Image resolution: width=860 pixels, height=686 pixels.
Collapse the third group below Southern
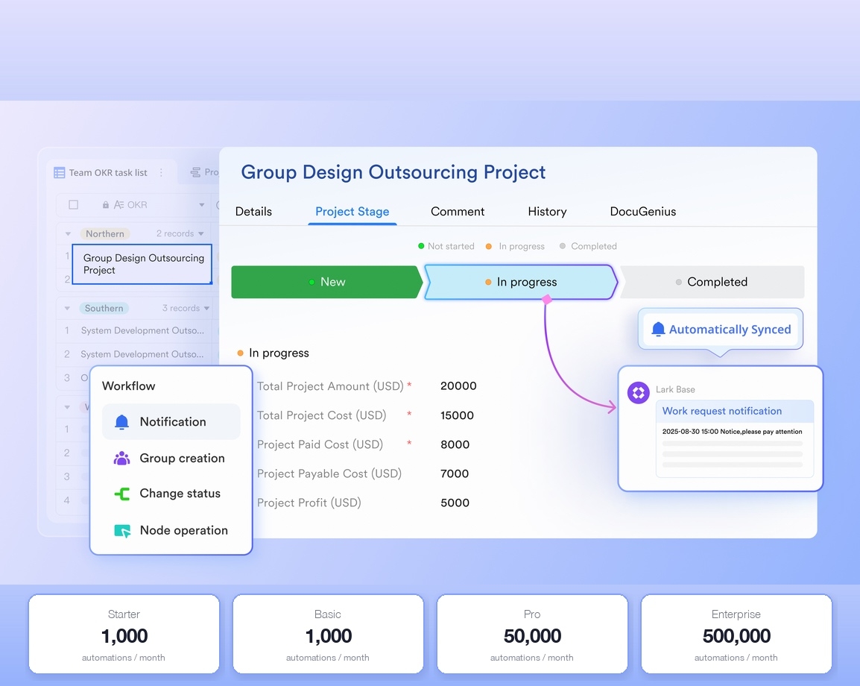tap(68, 407)
